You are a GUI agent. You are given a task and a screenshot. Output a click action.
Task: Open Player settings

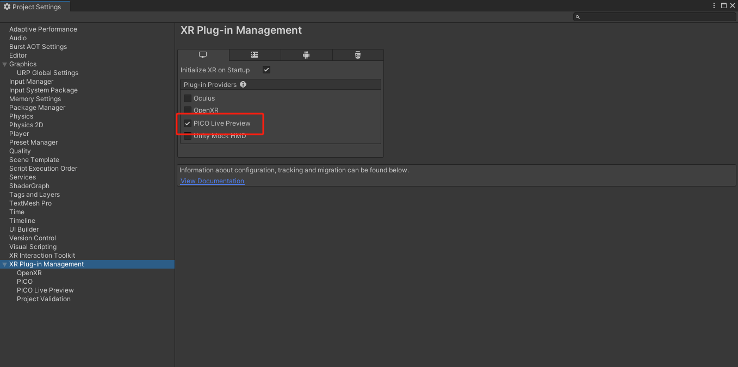pyautogui.click(x=19, y=134)
